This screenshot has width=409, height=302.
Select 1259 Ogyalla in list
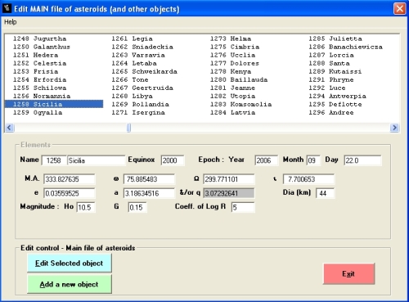tap(38, 112)
